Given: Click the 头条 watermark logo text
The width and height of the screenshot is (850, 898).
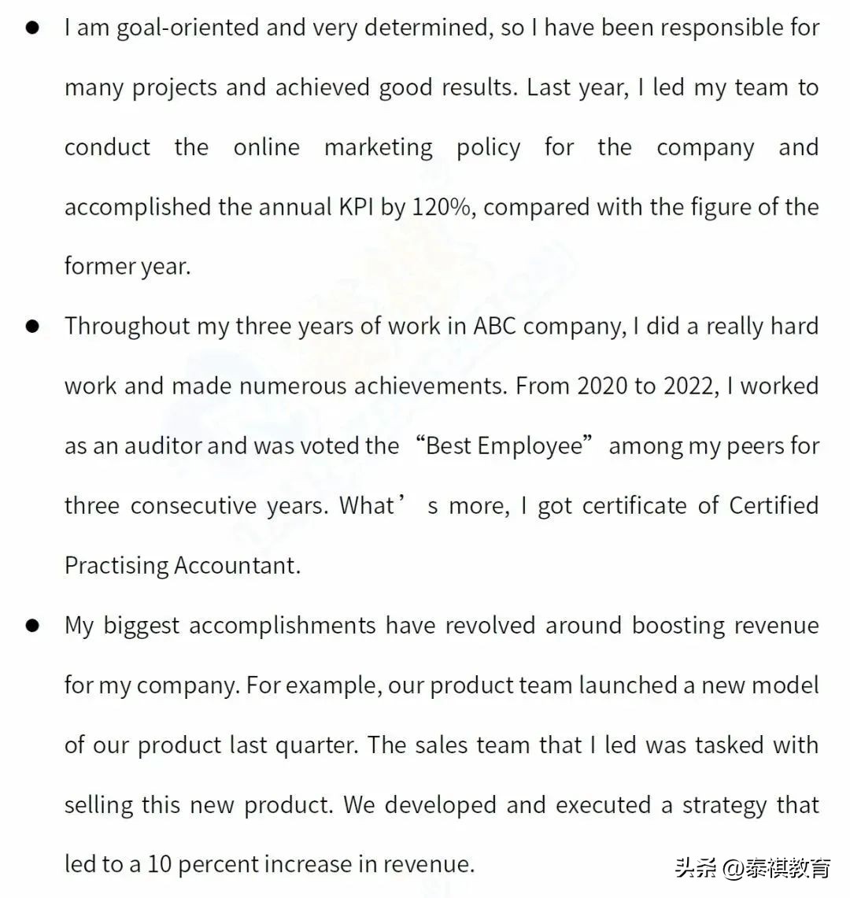Looking at the screenshot, I should [x=696, y=868].
